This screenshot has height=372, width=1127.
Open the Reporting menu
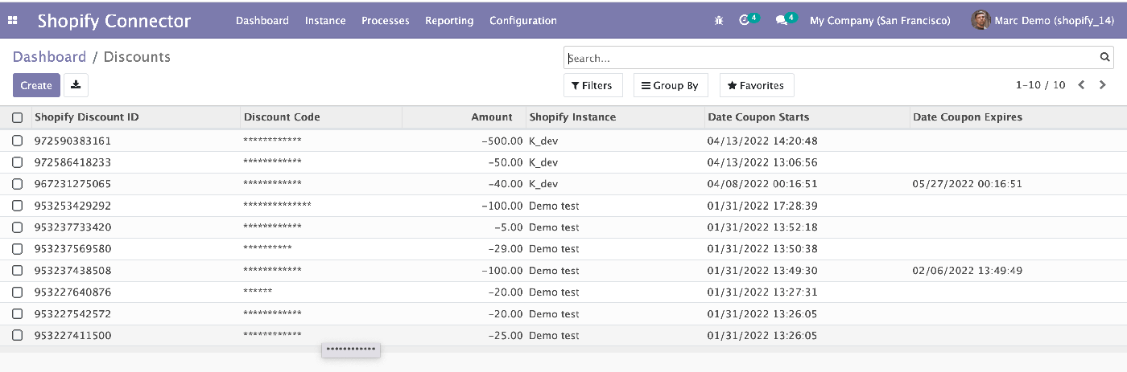pos(449,20)
